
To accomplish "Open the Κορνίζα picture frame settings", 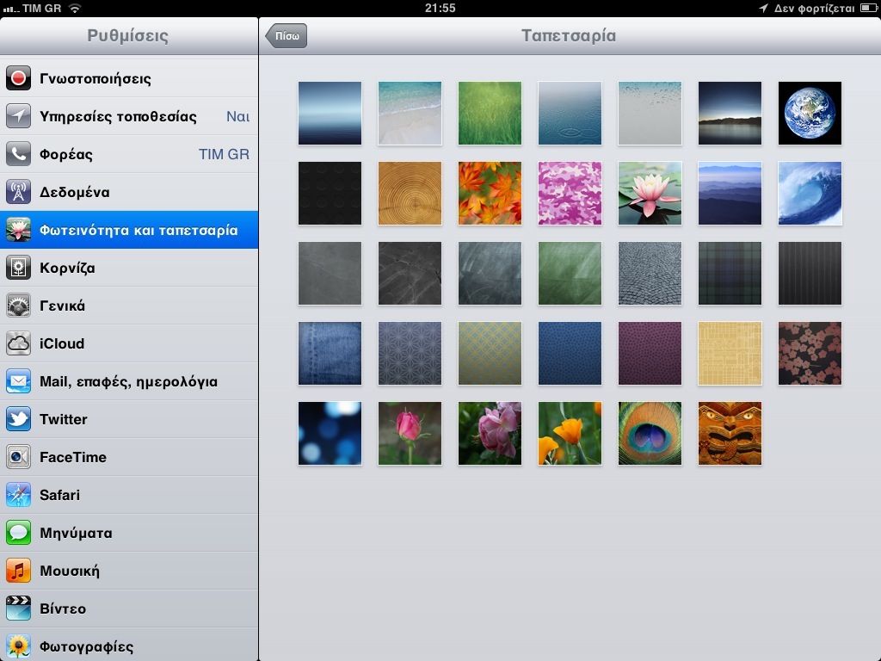I will [129, 268].
